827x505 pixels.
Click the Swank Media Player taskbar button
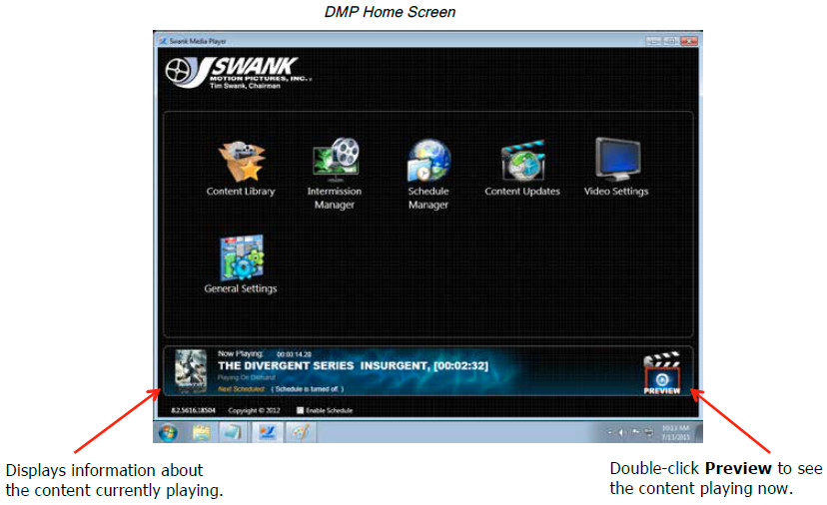(268, 433)
